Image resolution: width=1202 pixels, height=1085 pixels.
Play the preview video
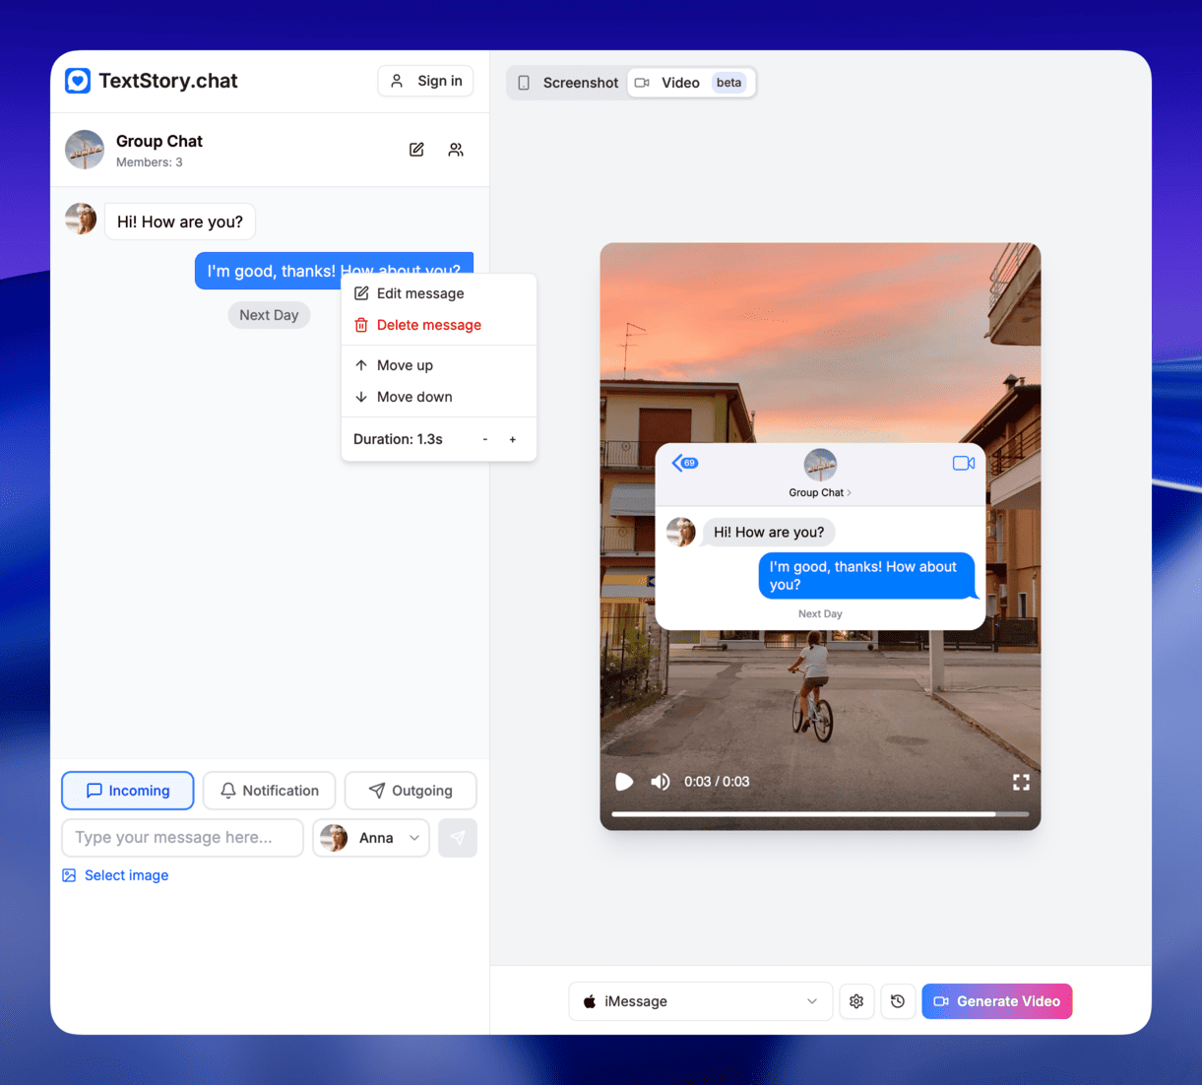pyautogui.click(x=624, y=782)
